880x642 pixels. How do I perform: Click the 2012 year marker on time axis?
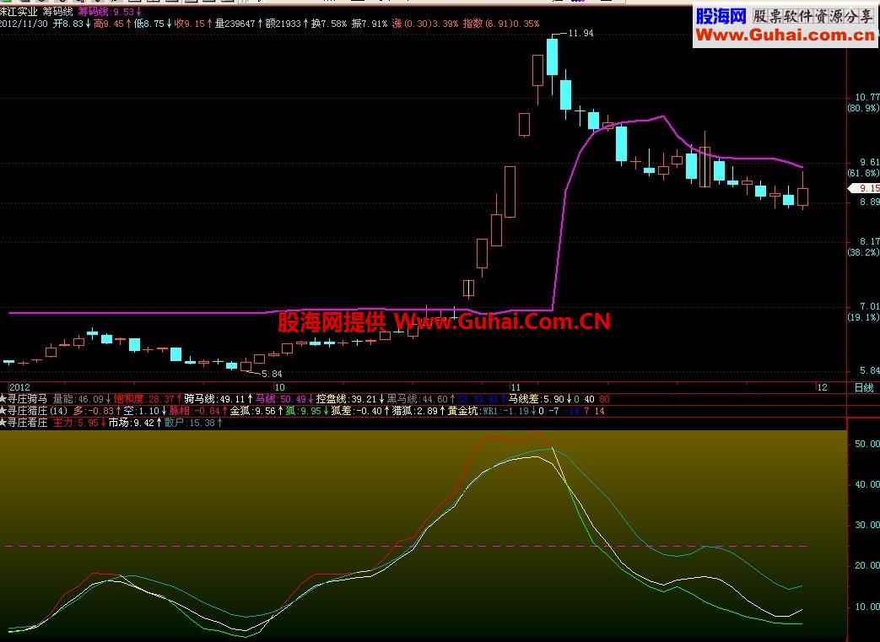(x=19, y=387)
